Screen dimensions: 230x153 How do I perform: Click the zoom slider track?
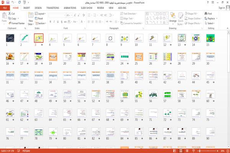(x=208, y=151)
